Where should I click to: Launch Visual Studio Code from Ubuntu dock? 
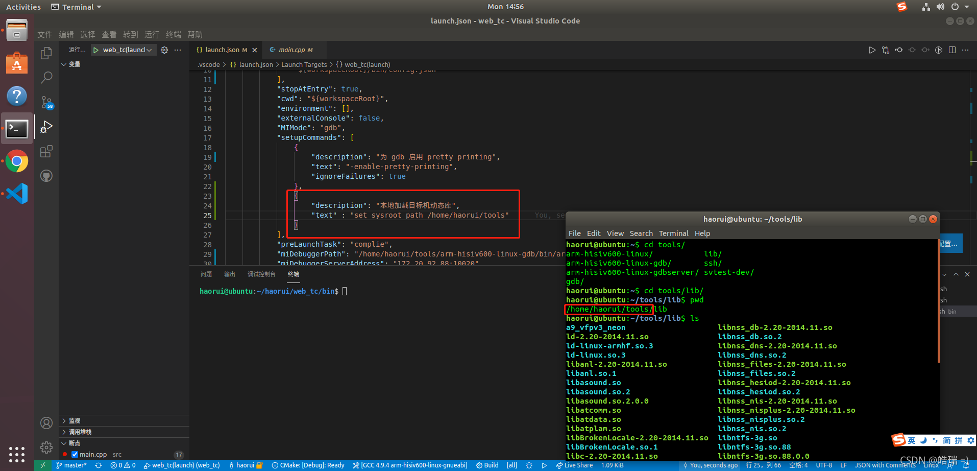[17, 194]
